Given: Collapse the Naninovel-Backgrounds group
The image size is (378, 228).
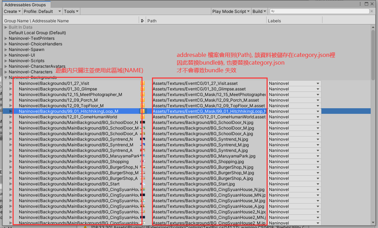Looking at the screenshot, I should coord(6,78).
